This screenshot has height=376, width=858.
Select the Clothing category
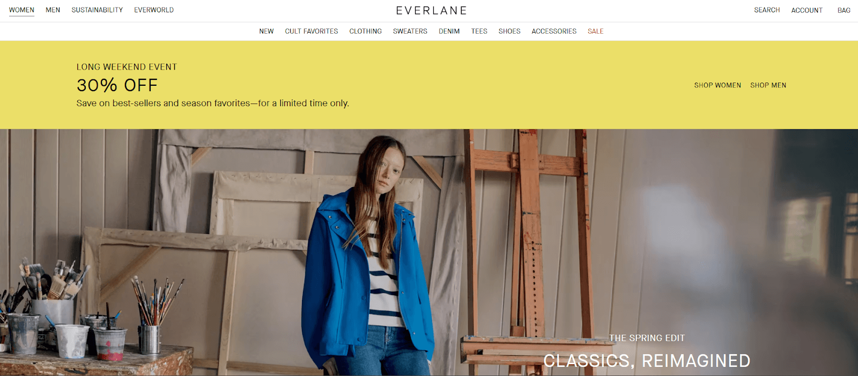coord(366,31)
